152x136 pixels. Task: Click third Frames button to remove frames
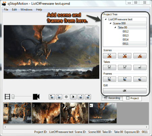tap(140, 79)
